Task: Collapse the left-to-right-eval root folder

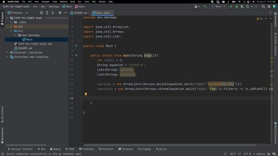Action: coord(7,18)
